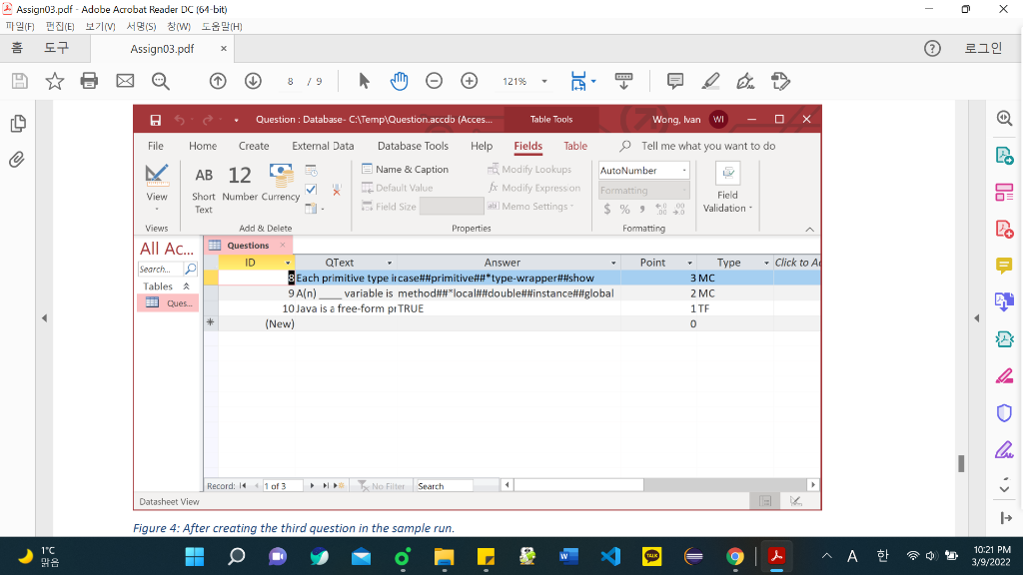
Task: Open the teal Export PDF tool
Action: (x=1005, y=156)
